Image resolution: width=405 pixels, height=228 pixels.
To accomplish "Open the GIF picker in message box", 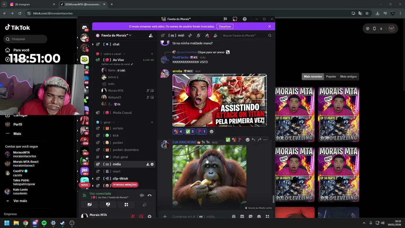I will [242, 217].
